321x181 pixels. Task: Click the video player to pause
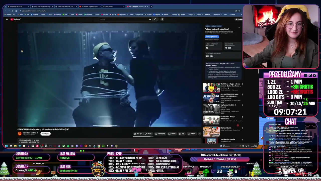[x=109, y=75]
